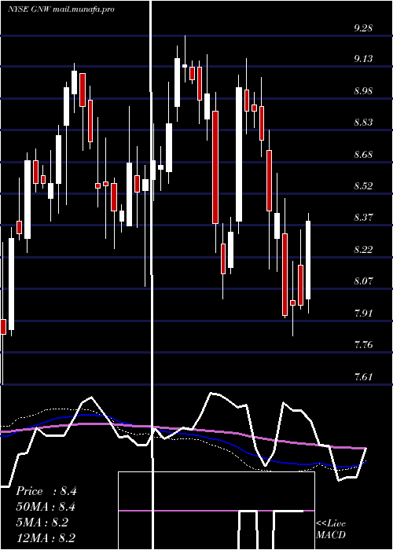
Task: Click the 8.98 price axis label
Action: 363,91
